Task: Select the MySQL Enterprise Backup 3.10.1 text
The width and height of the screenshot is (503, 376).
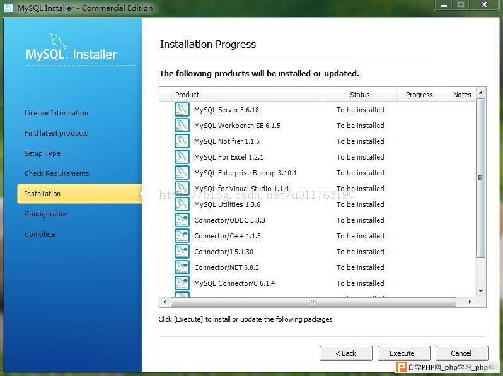Action: tap(245, 173)
